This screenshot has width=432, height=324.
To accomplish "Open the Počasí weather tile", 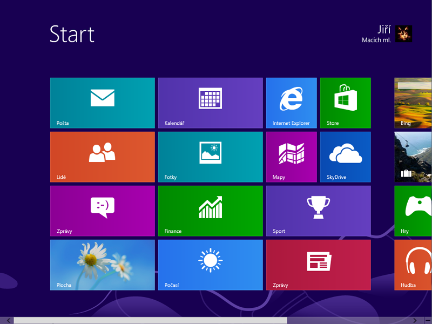I will tap(211, 265).
